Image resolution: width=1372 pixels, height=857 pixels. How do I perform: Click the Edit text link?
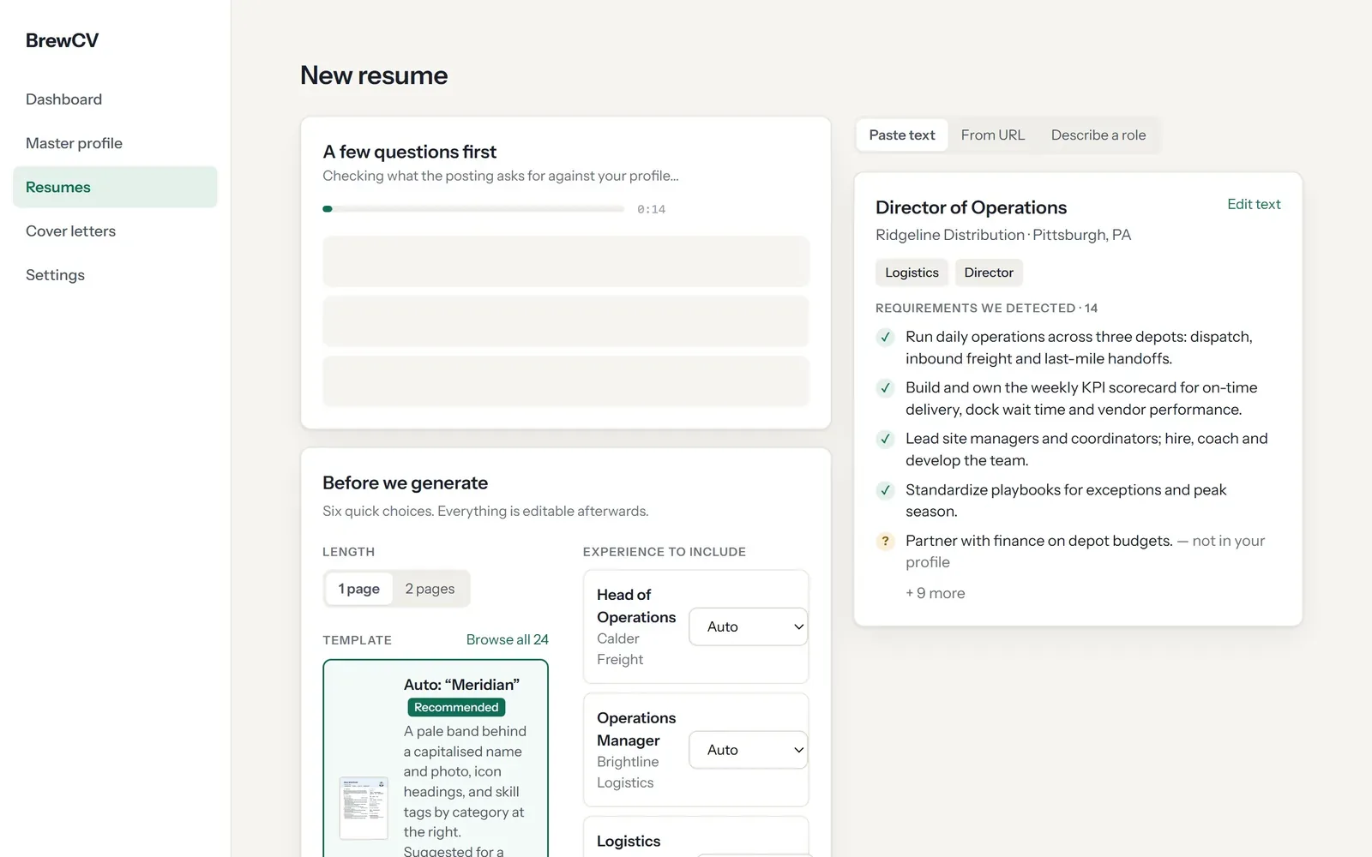tap(1254, 204)
